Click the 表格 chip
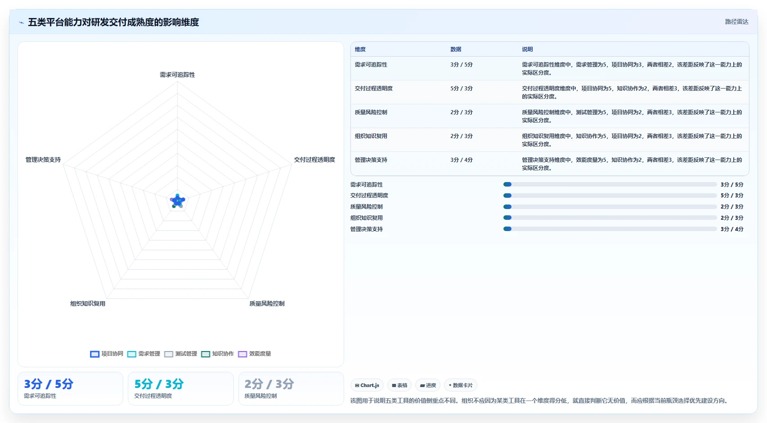This screenshot has height=423, width=767. point(399,385)
